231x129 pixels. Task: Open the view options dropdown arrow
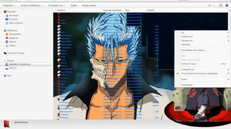point(214,5)
